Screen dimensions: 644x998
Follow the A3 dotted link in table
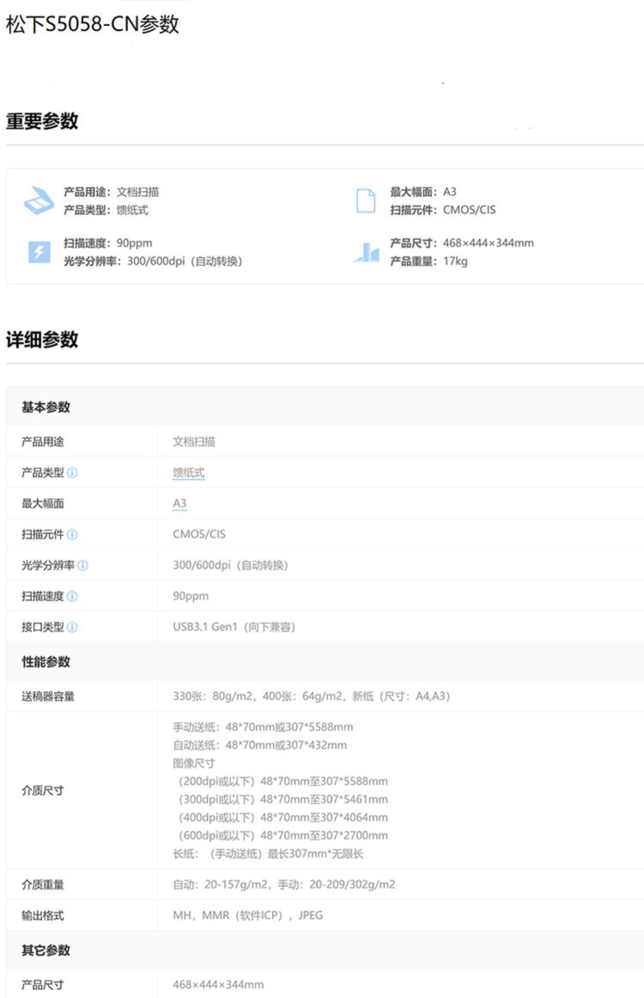pos(179,503)
